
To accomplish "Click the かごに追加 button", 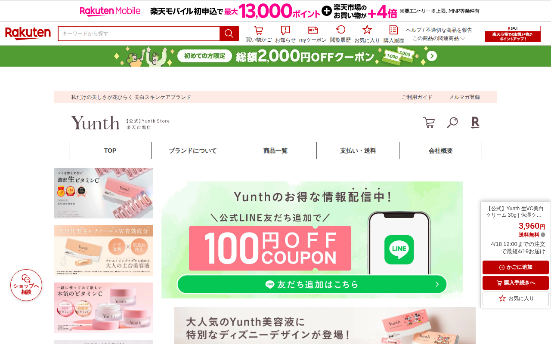I will (x=516, y=267).
